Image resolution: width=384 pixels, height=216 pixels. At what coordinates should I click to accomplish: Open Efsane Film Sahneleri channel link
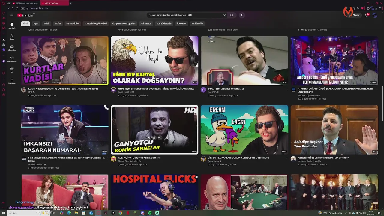click(128, 161)
